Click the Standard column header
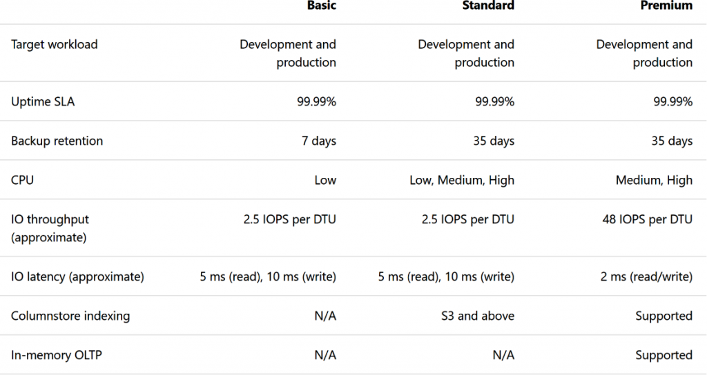Viewport: 707px width, 375px height. coord(487,6)
